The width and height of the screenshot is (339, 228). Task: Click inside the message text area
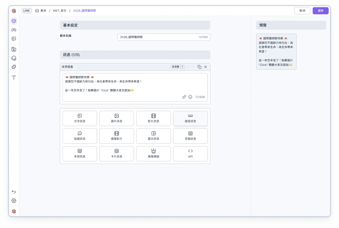(135, 87)
